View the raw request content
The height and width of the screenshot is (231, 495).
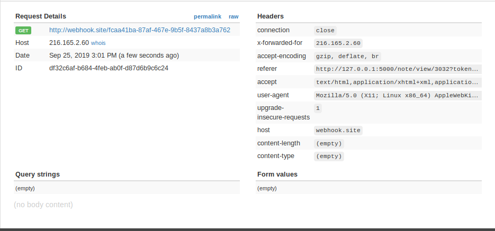pyautogui.click(x=233, y=16)
